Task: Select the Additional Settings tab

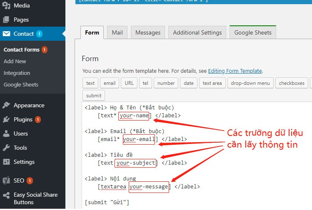Action: pos(197,32)
